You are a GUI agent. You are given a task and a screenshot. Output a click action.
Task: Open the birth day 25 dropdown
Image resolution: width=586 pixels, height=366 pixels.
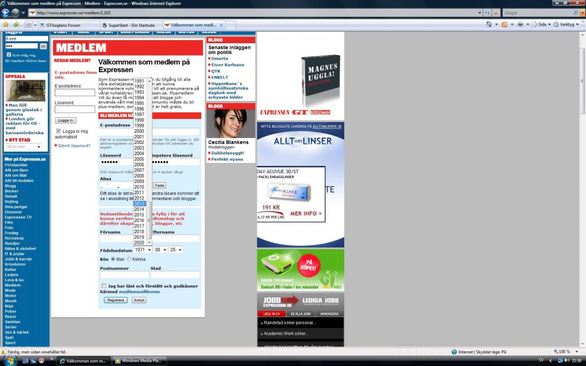pos(176,249)
